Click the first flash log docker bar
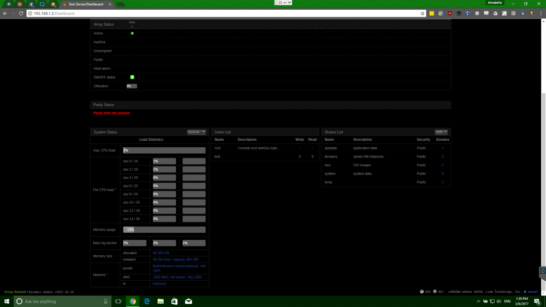This screenshot has height=307, width=546. pyautogui.click(x=134, y=243)
